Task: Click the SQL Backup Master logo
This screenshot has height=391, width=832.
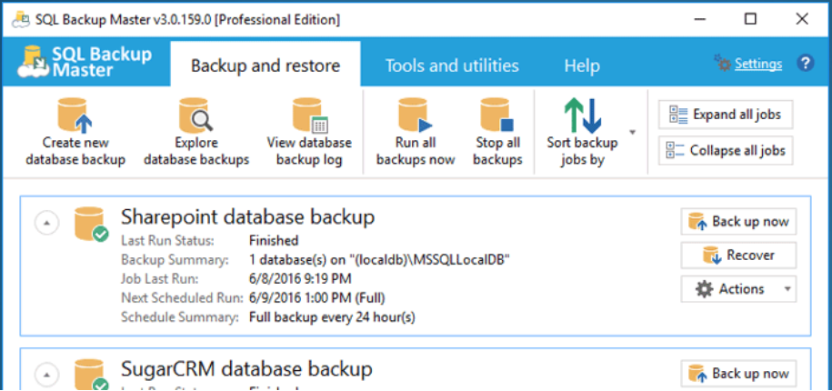Action: [x=85, y=62]
